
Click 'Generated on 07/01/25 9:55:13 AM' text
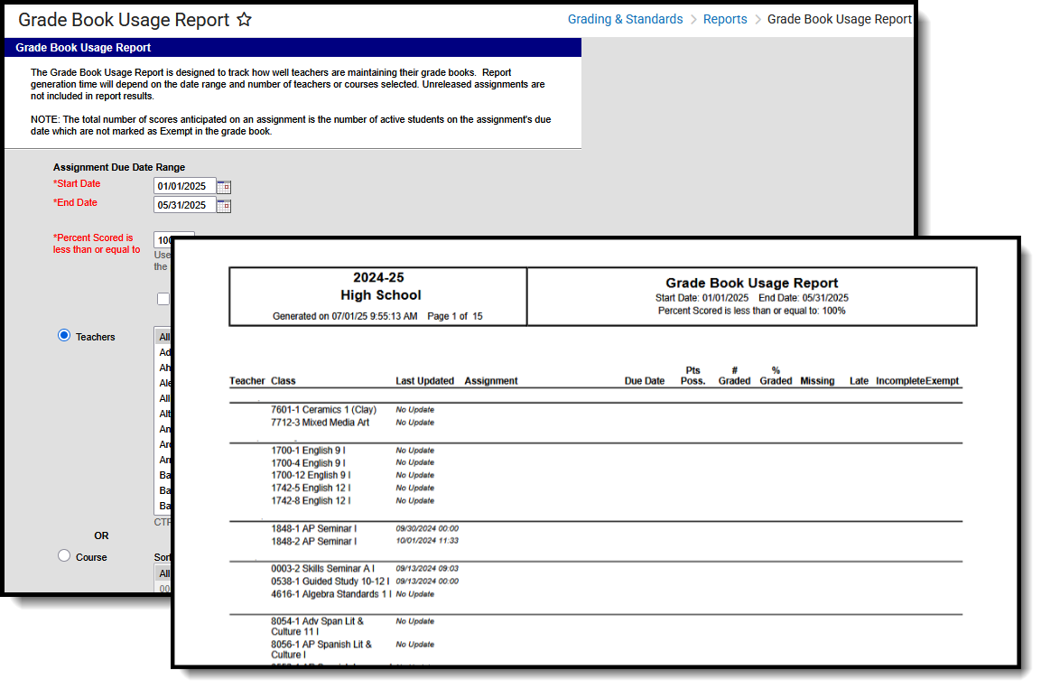[x=345, y=317]
